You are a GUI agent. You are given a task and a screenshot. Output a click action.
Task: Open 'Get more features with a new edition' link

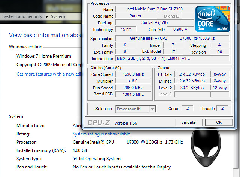pos(49,74)
